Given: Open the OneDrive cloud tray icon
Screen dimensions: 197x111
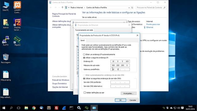Looking at the screenshot, I should [171, 108].
